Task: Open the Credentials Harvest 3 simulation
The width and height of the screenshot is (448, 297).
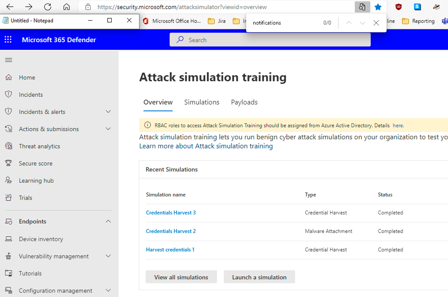Action: coord(171,213)
